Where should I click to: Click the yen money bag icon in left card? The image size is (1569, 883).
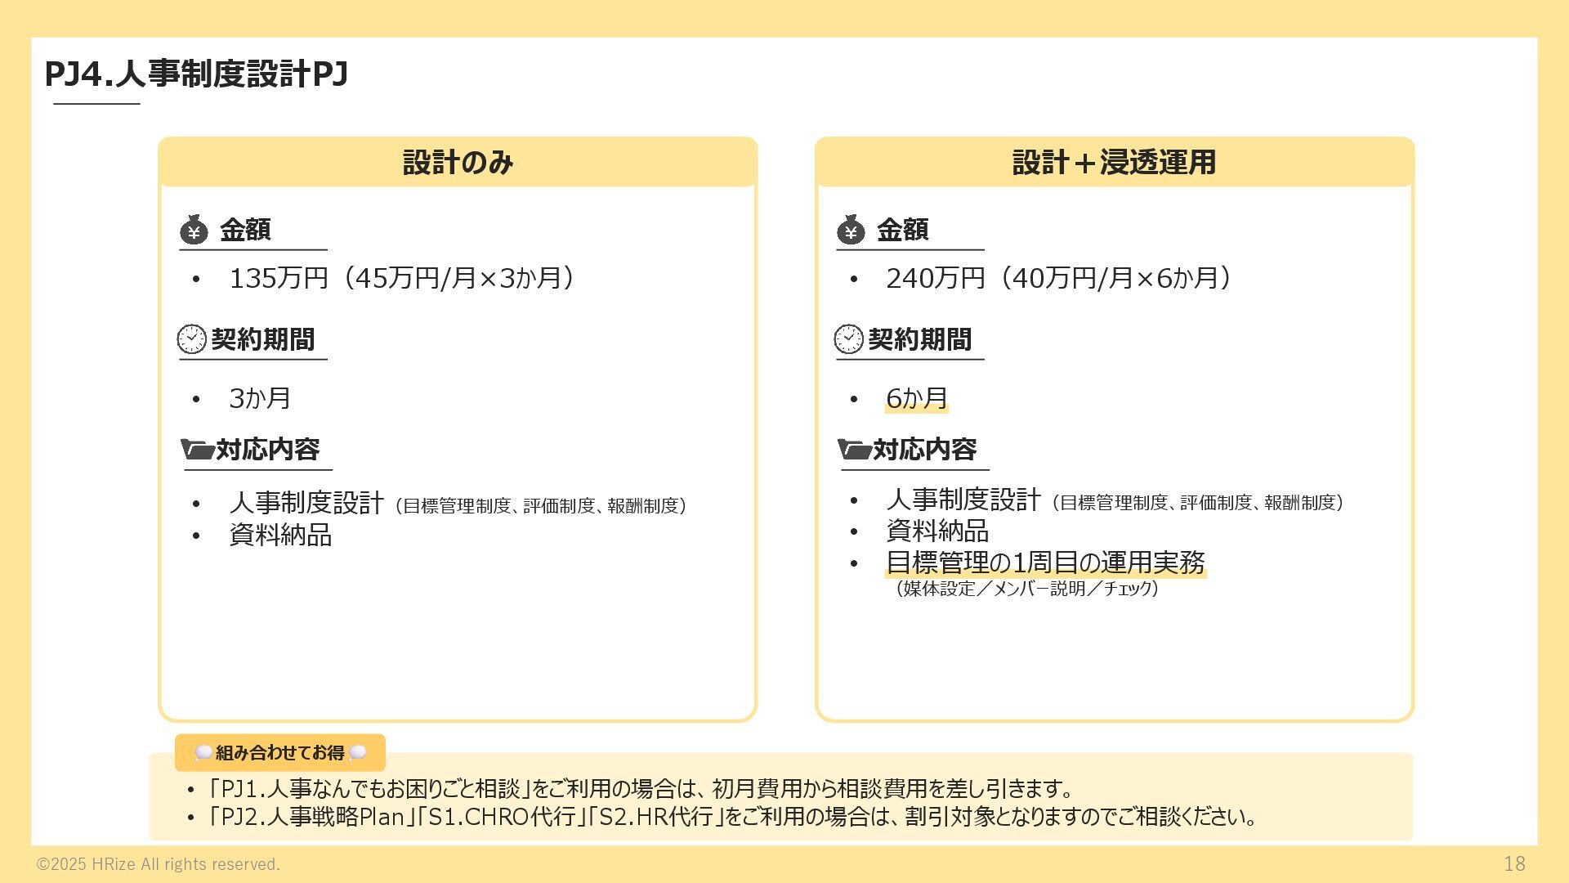tap(194, 230)
